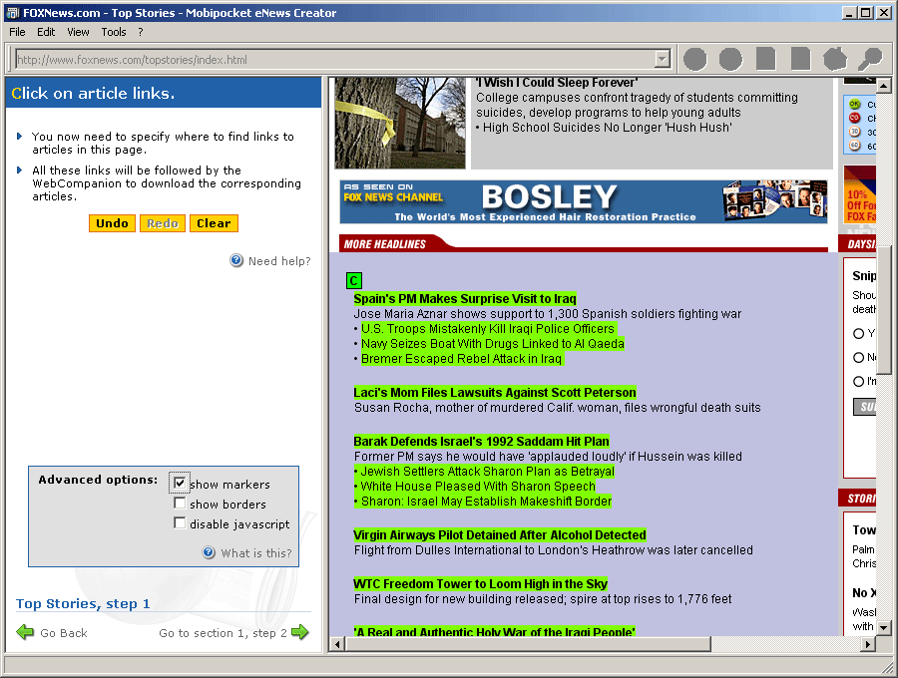Click the horizontal scrollbar left arrow

point(337,644)
